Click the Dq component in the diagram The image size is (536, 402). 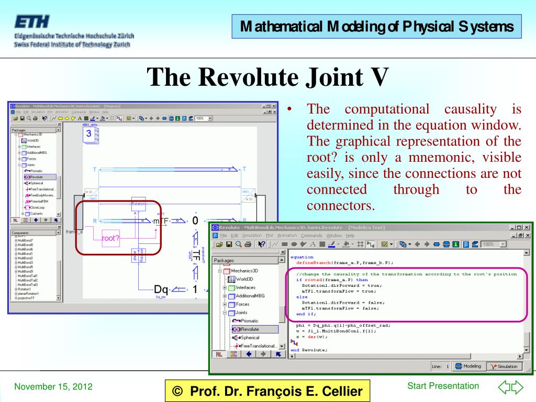pyautogui.click(x=161, y=289)
